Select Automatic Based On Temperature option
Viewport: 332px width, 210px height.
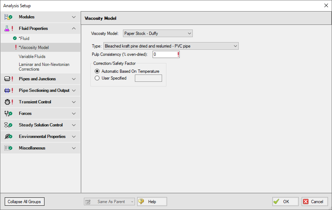click(97, 71)
